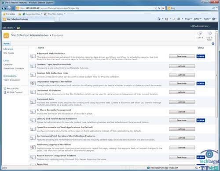Click the SharePoint page help icon
Image resolution: width=220 pixels, height=171 pixels.
tap(213, 44)
